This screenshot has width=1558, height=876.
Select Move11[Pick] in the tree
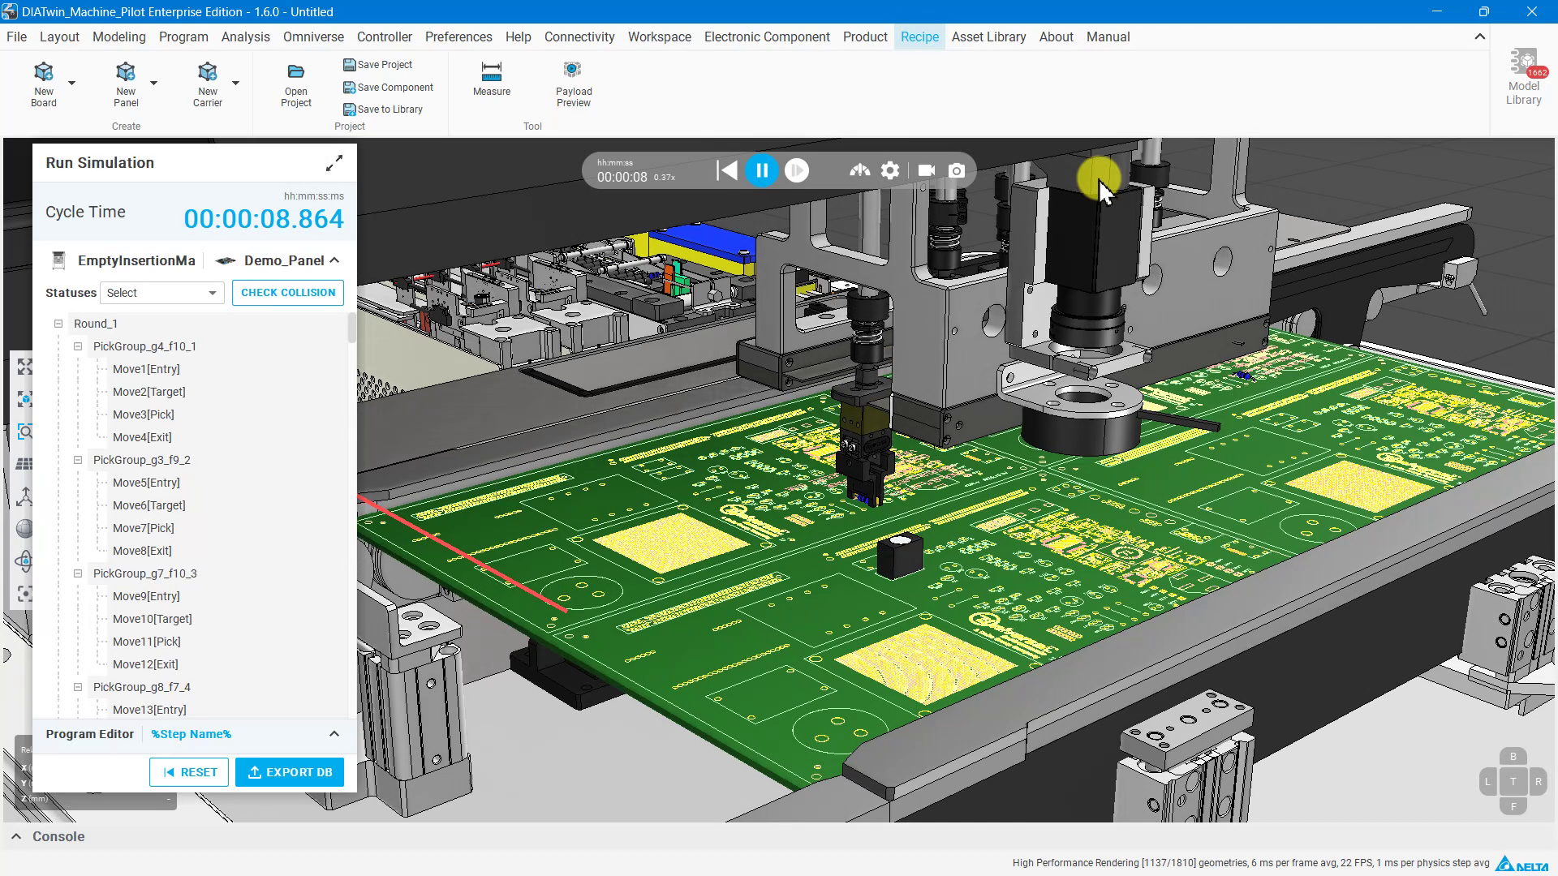[147, 642]
